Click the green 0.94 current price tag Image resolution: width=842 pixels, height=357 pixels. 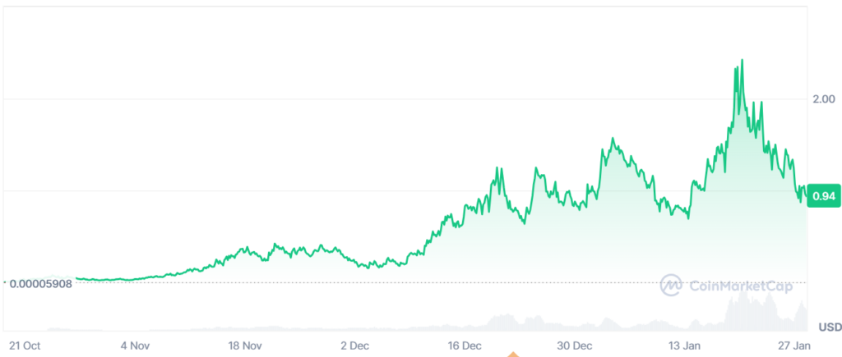point(822,196)
